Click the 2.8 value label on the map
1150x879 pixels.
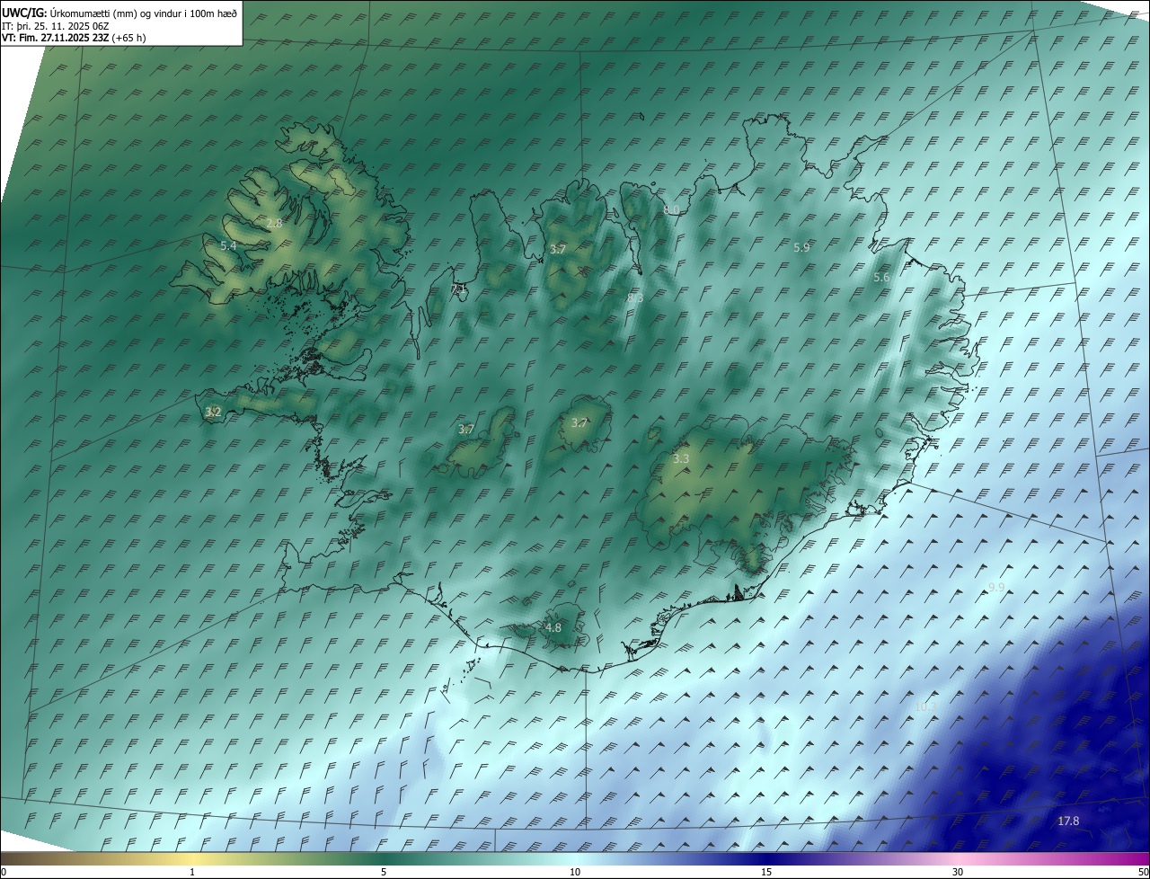coord(275,223)
